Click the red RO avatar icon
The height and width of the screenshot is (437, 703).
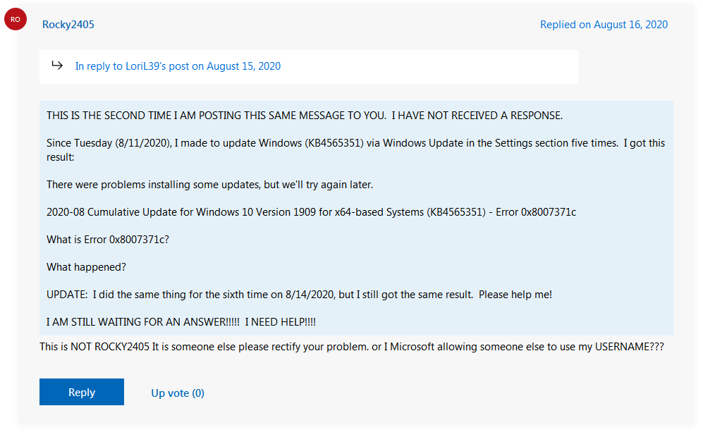click(16, 19)
